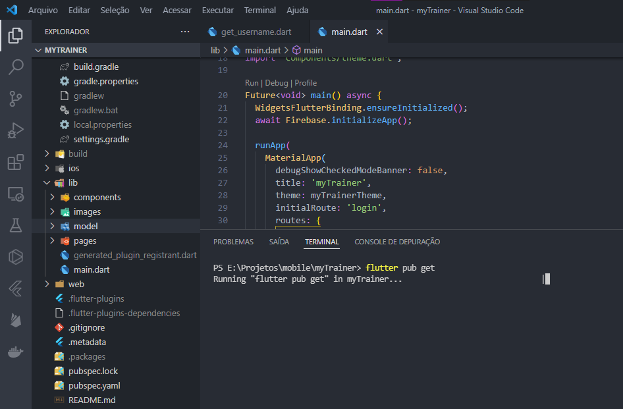623x409 pixels.
Task: Expand the ios folder
Action: [x=47, y=168]
